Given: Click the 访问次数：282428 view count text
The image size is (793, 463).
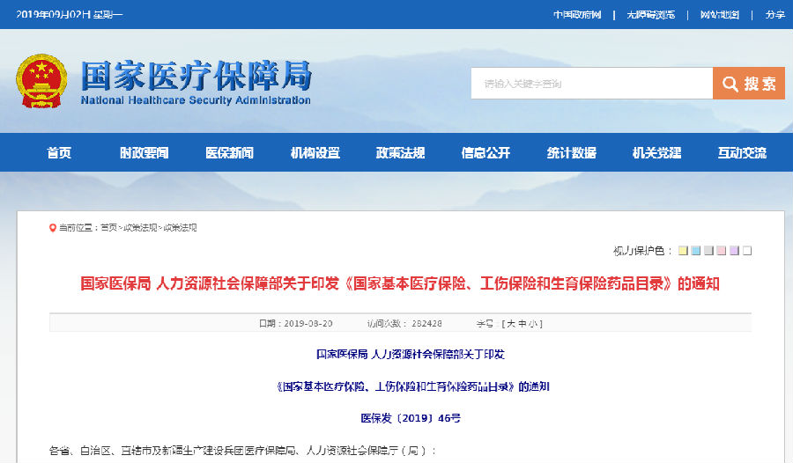Looking at the screenshot, I should 404,324.
